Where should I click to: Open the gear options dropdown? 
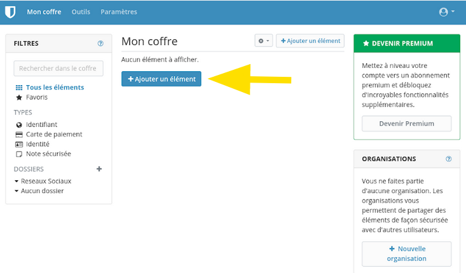pos(264,41)
